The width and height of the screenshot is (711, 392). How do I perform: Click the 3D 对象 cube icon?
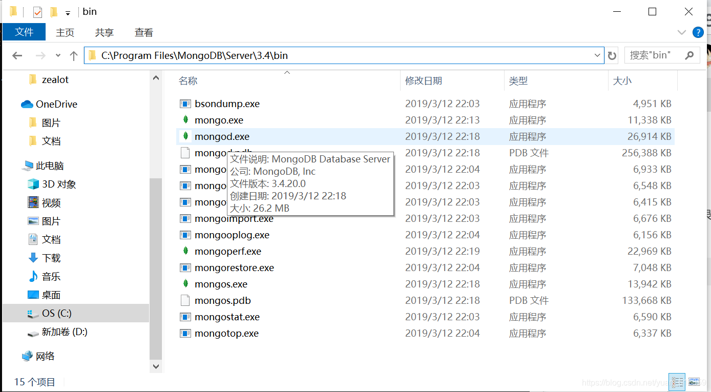pyautogui.click(x=33, y=184)
